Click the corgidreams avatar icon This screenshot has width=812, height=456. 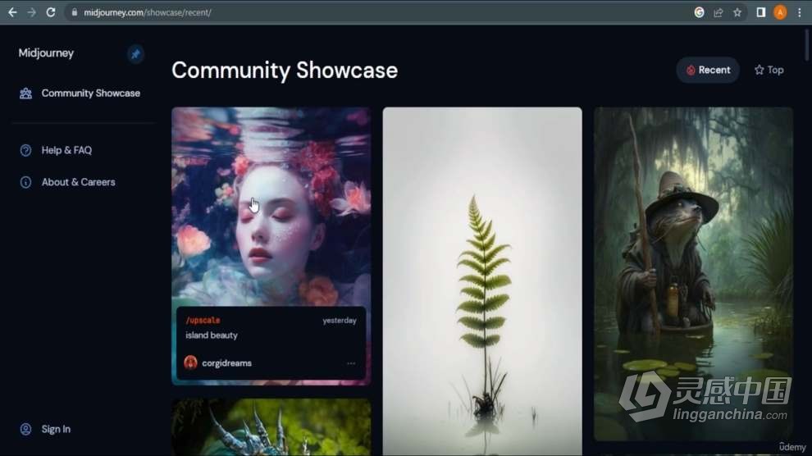point(190,363)
